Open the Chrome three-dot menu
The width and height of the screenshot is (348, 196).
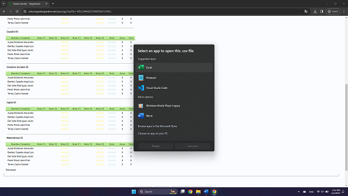[344, 11]
